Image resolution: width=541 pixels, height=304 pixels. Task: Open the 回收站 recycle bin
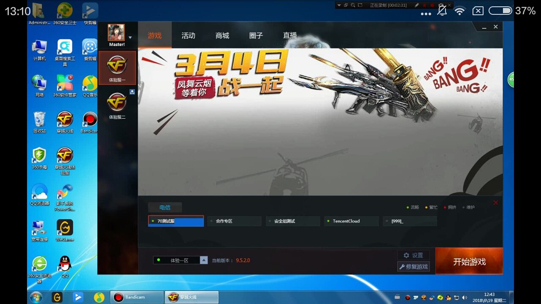[x=39, y=122]
